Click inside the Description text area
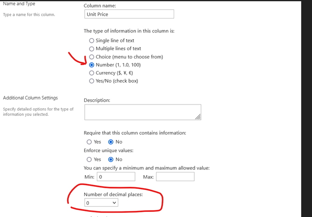This screenshot has width=312, height=217. pyautogui.click(x=142, y=112)
